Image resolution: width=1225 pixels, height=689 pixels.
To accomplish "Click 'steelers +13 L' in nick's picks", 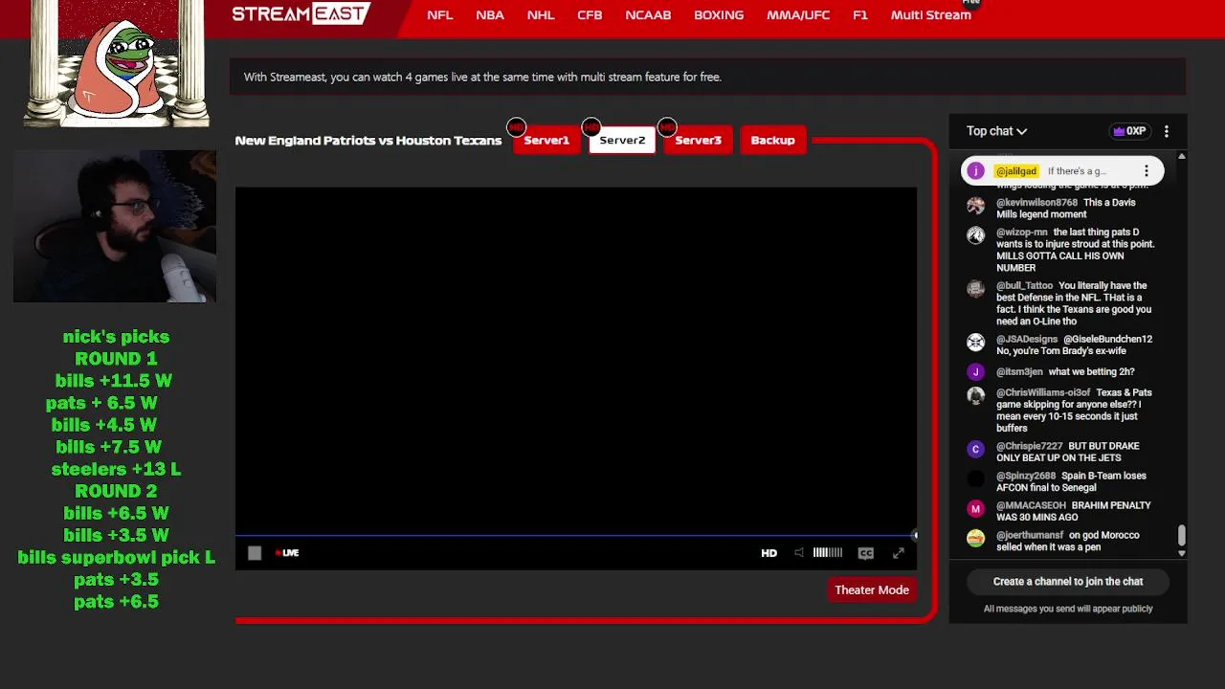I will click(x=116, y=470).
